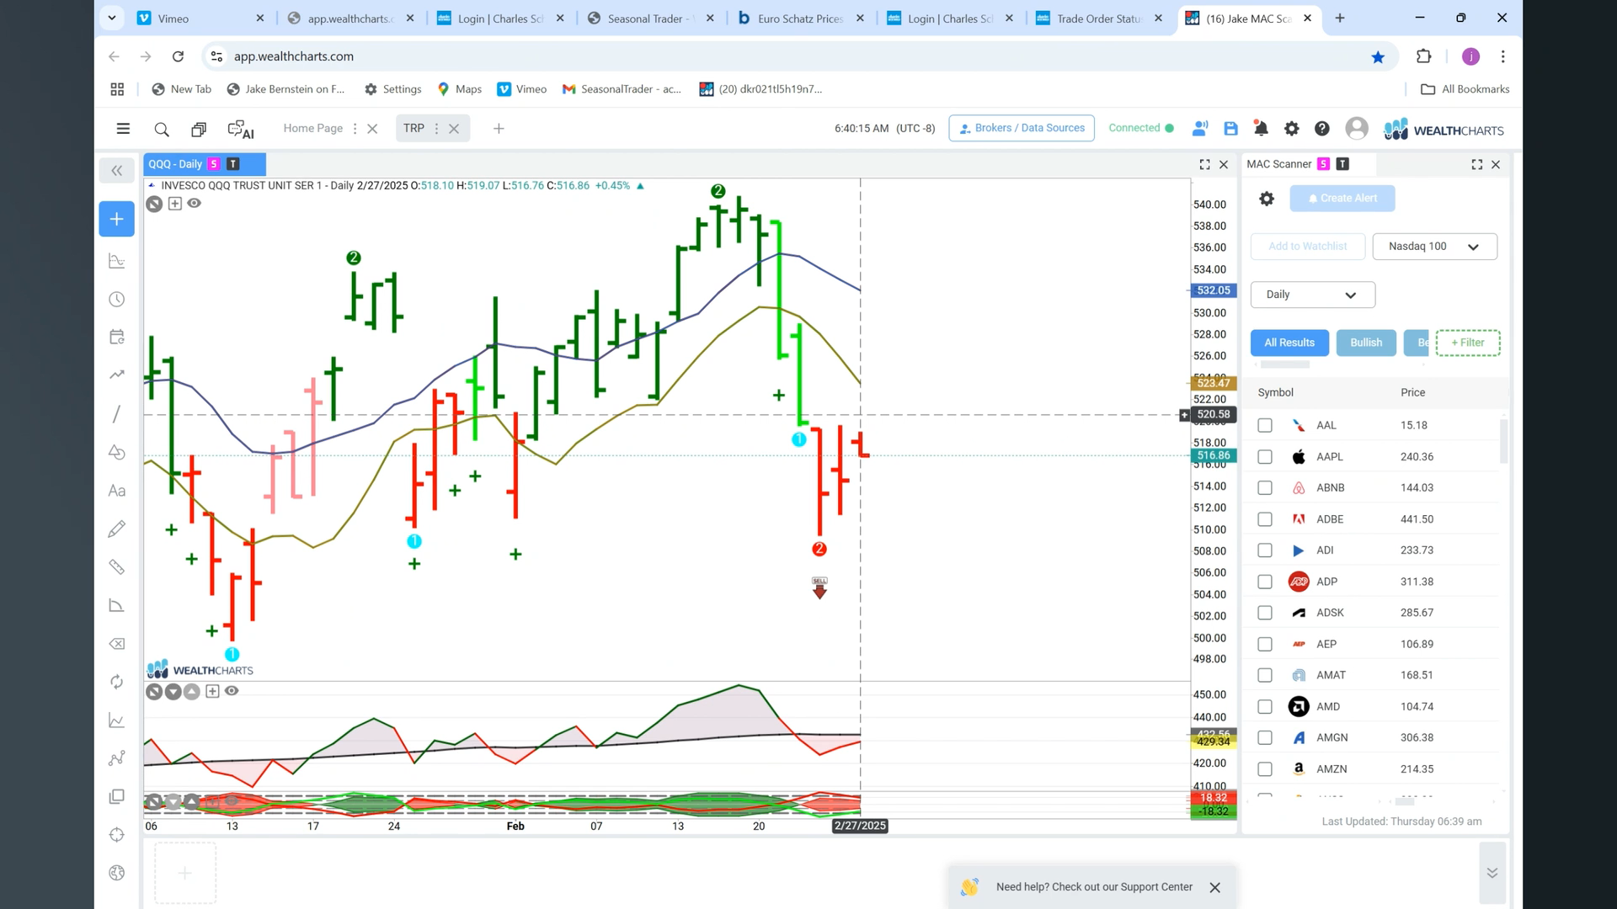Screen dimensions: 1617x909
Task: Switch to the Vimeo browser tab
Action: pos(200,19)
